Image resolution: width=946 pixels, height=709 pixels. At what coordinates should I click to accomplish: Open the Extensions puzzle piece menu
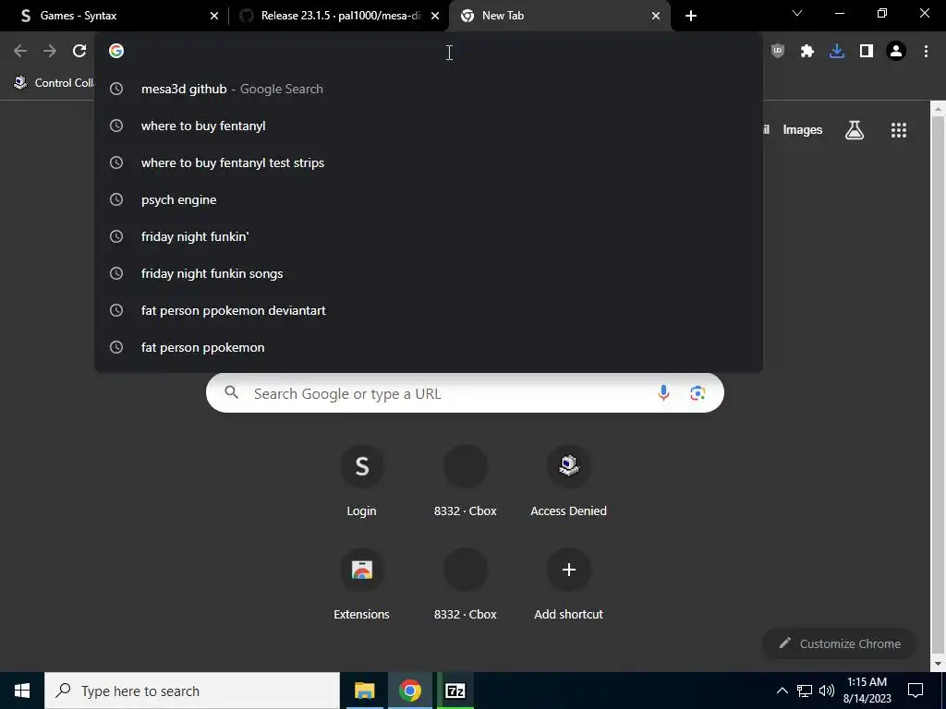807,52
